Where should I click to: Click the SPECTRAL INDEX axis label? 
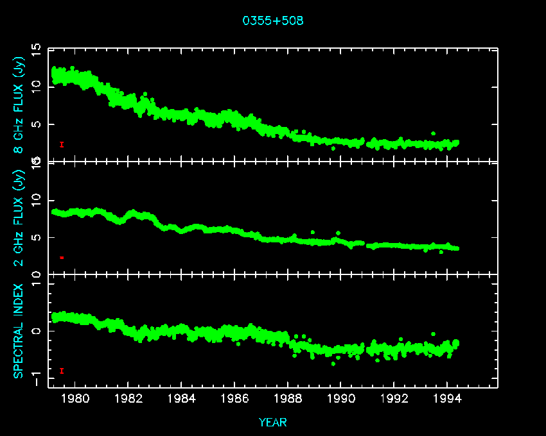pos(19,331)
